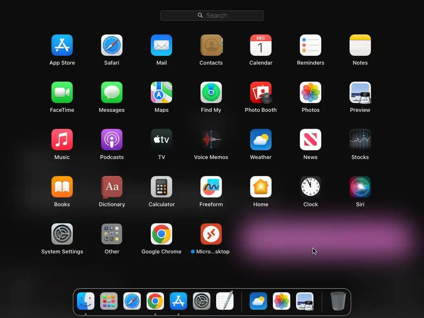Image resolution: width=424 pixels, height=318 pixels.
Task: Click the Launchpad Search field
Action: pos(212,15)
